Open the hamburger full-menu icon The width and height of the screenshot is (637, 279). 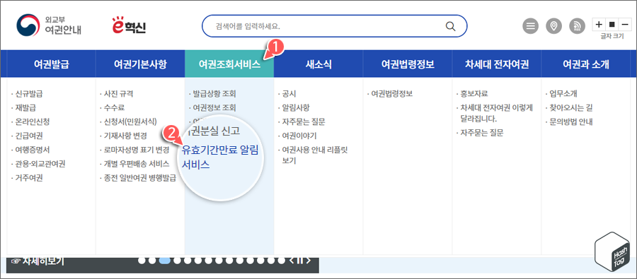coord(530,26)
